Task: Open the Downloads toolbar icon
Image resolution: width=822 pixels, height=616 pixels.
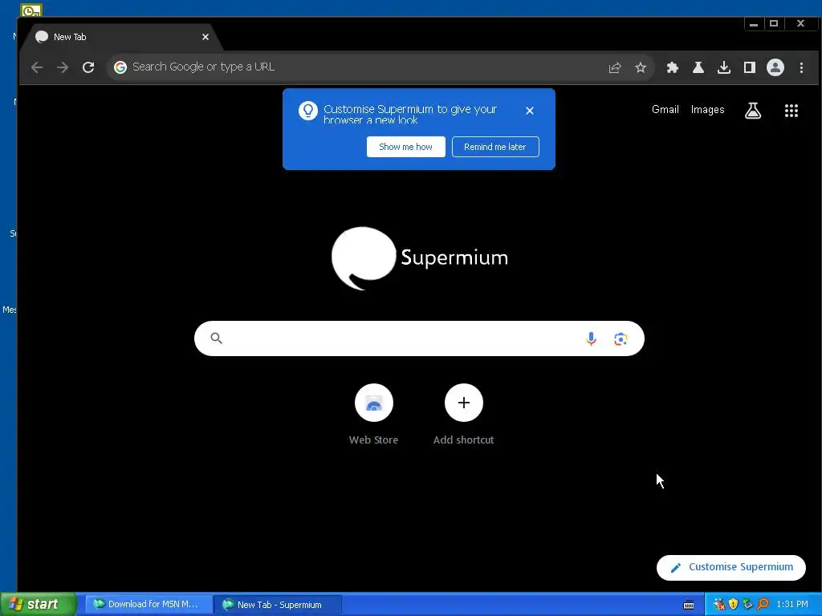Action: coord(723,67)
